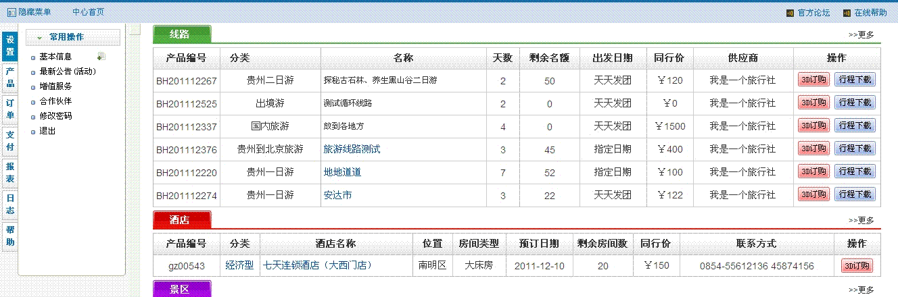The image size is (898, 297).
Task: Click the 国内旅游 category cell
Action: point(270,126)
